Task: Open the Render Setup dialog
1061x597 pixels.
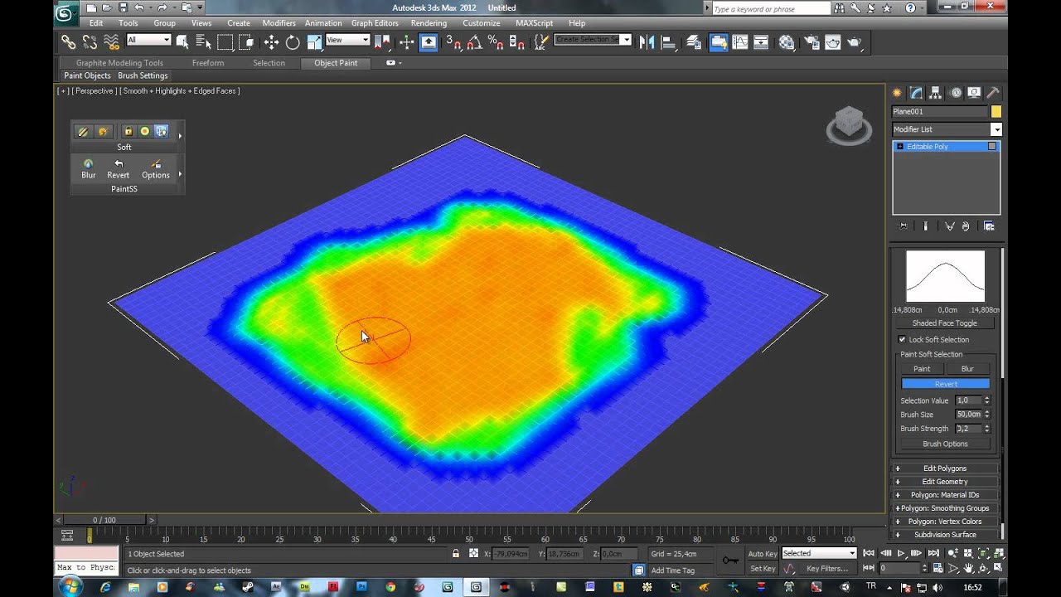Action: (811, 41)
